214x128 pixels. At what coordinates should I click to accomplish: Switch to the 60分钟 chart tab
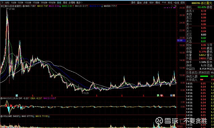(52, 3)
